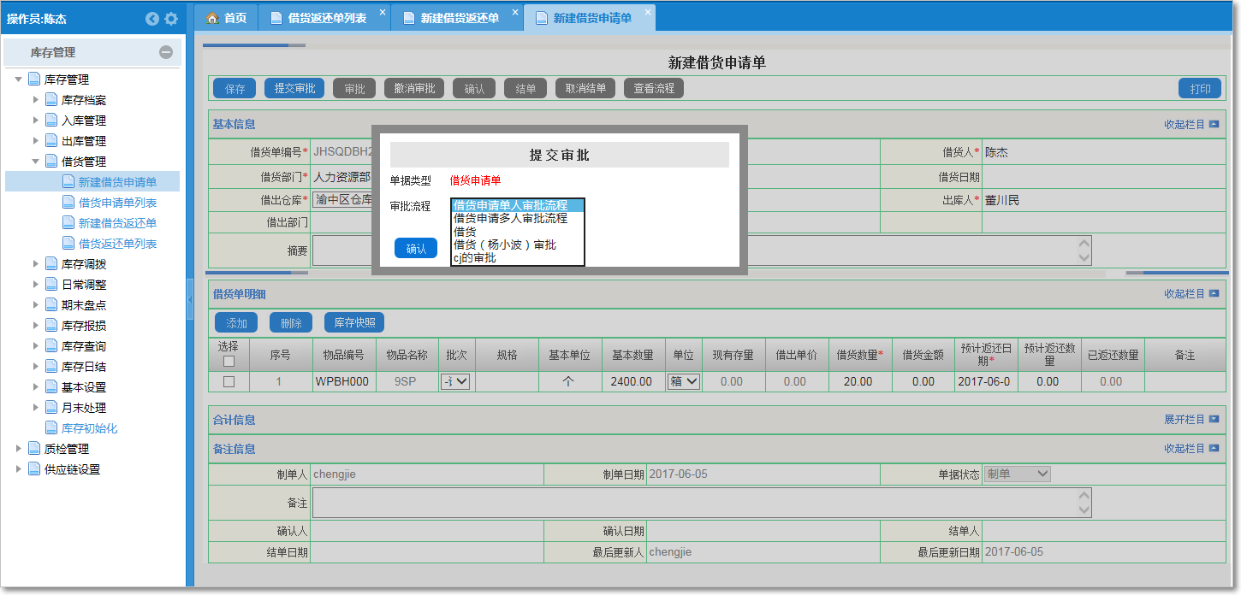Viewport: 1241px width, 595px height.
Task: Collapse the 借货单明细 section via 收起栏目
Action: pos(1191,294)
